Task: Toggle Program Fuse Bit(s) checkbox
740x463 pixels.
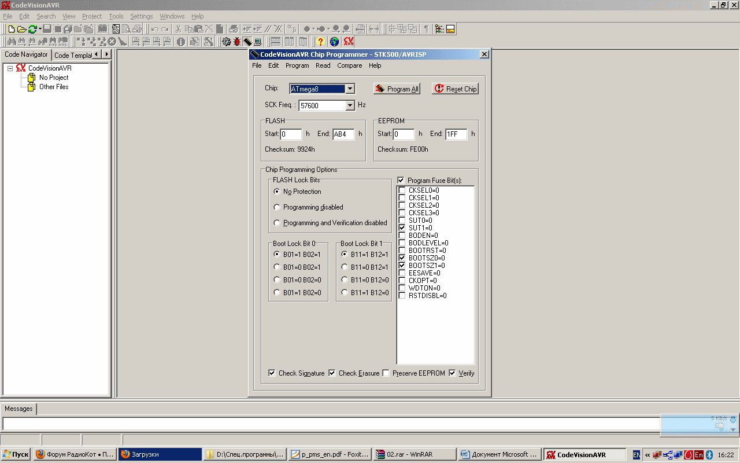Action: pyautogui.click(x=401, y=181)
